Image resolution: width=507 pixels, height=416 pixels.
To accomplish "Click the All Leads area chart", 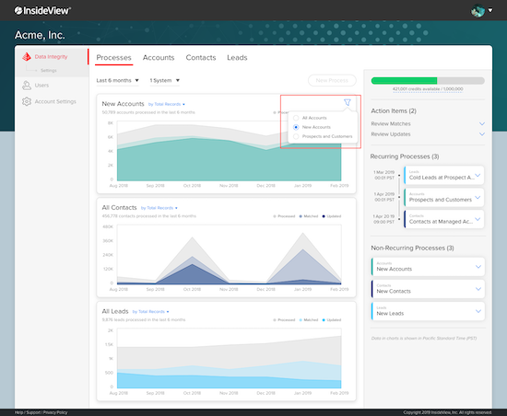I will pos(229,358).
